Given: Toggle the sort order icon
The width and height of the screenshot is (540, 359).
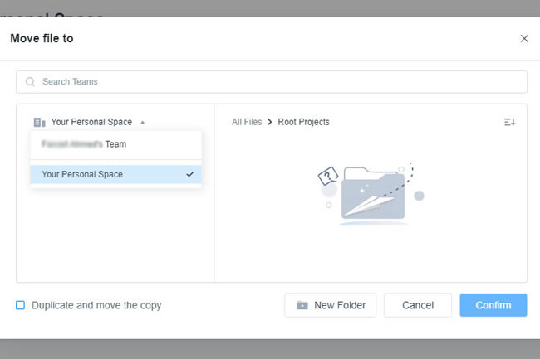Looking at the screenshot, I should [510, 122].
